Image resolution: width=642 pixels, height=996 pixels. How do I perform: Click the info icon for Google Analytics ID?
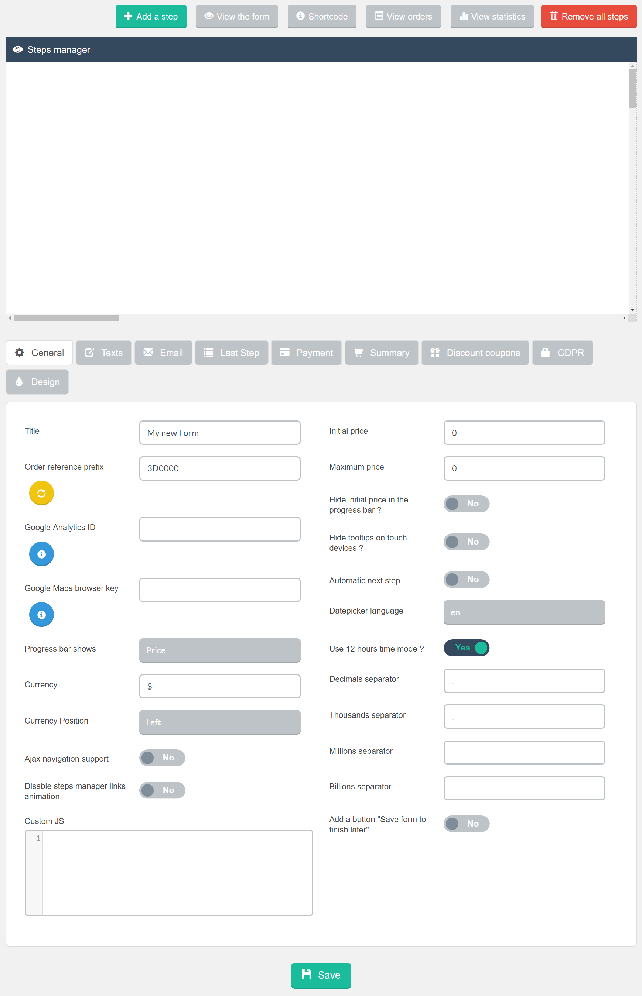[x=41, y=554]
